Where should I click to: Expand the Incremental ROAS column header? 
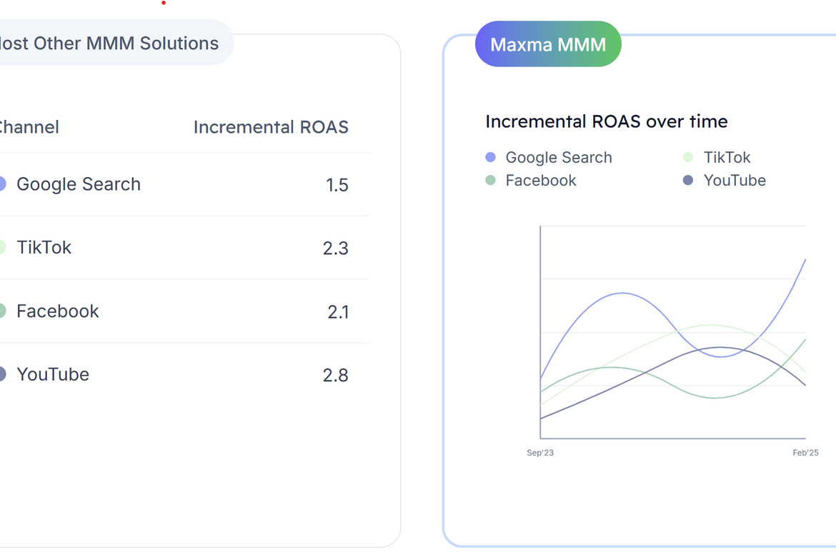271,127
